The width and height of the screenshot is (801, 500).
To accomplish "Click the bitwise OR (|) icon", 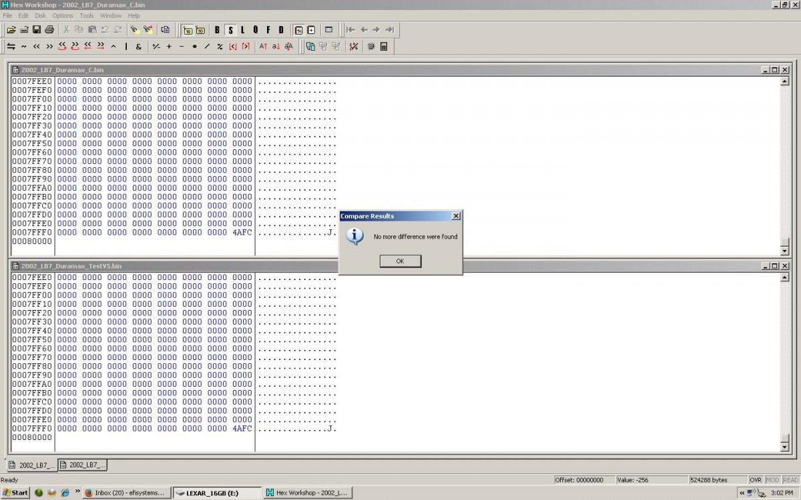I will coord(126,47).
